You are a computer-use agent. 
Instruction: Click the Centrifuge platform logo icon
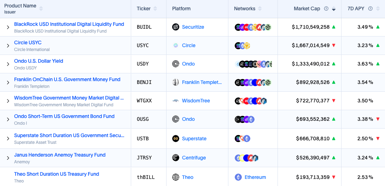point(176,158)
